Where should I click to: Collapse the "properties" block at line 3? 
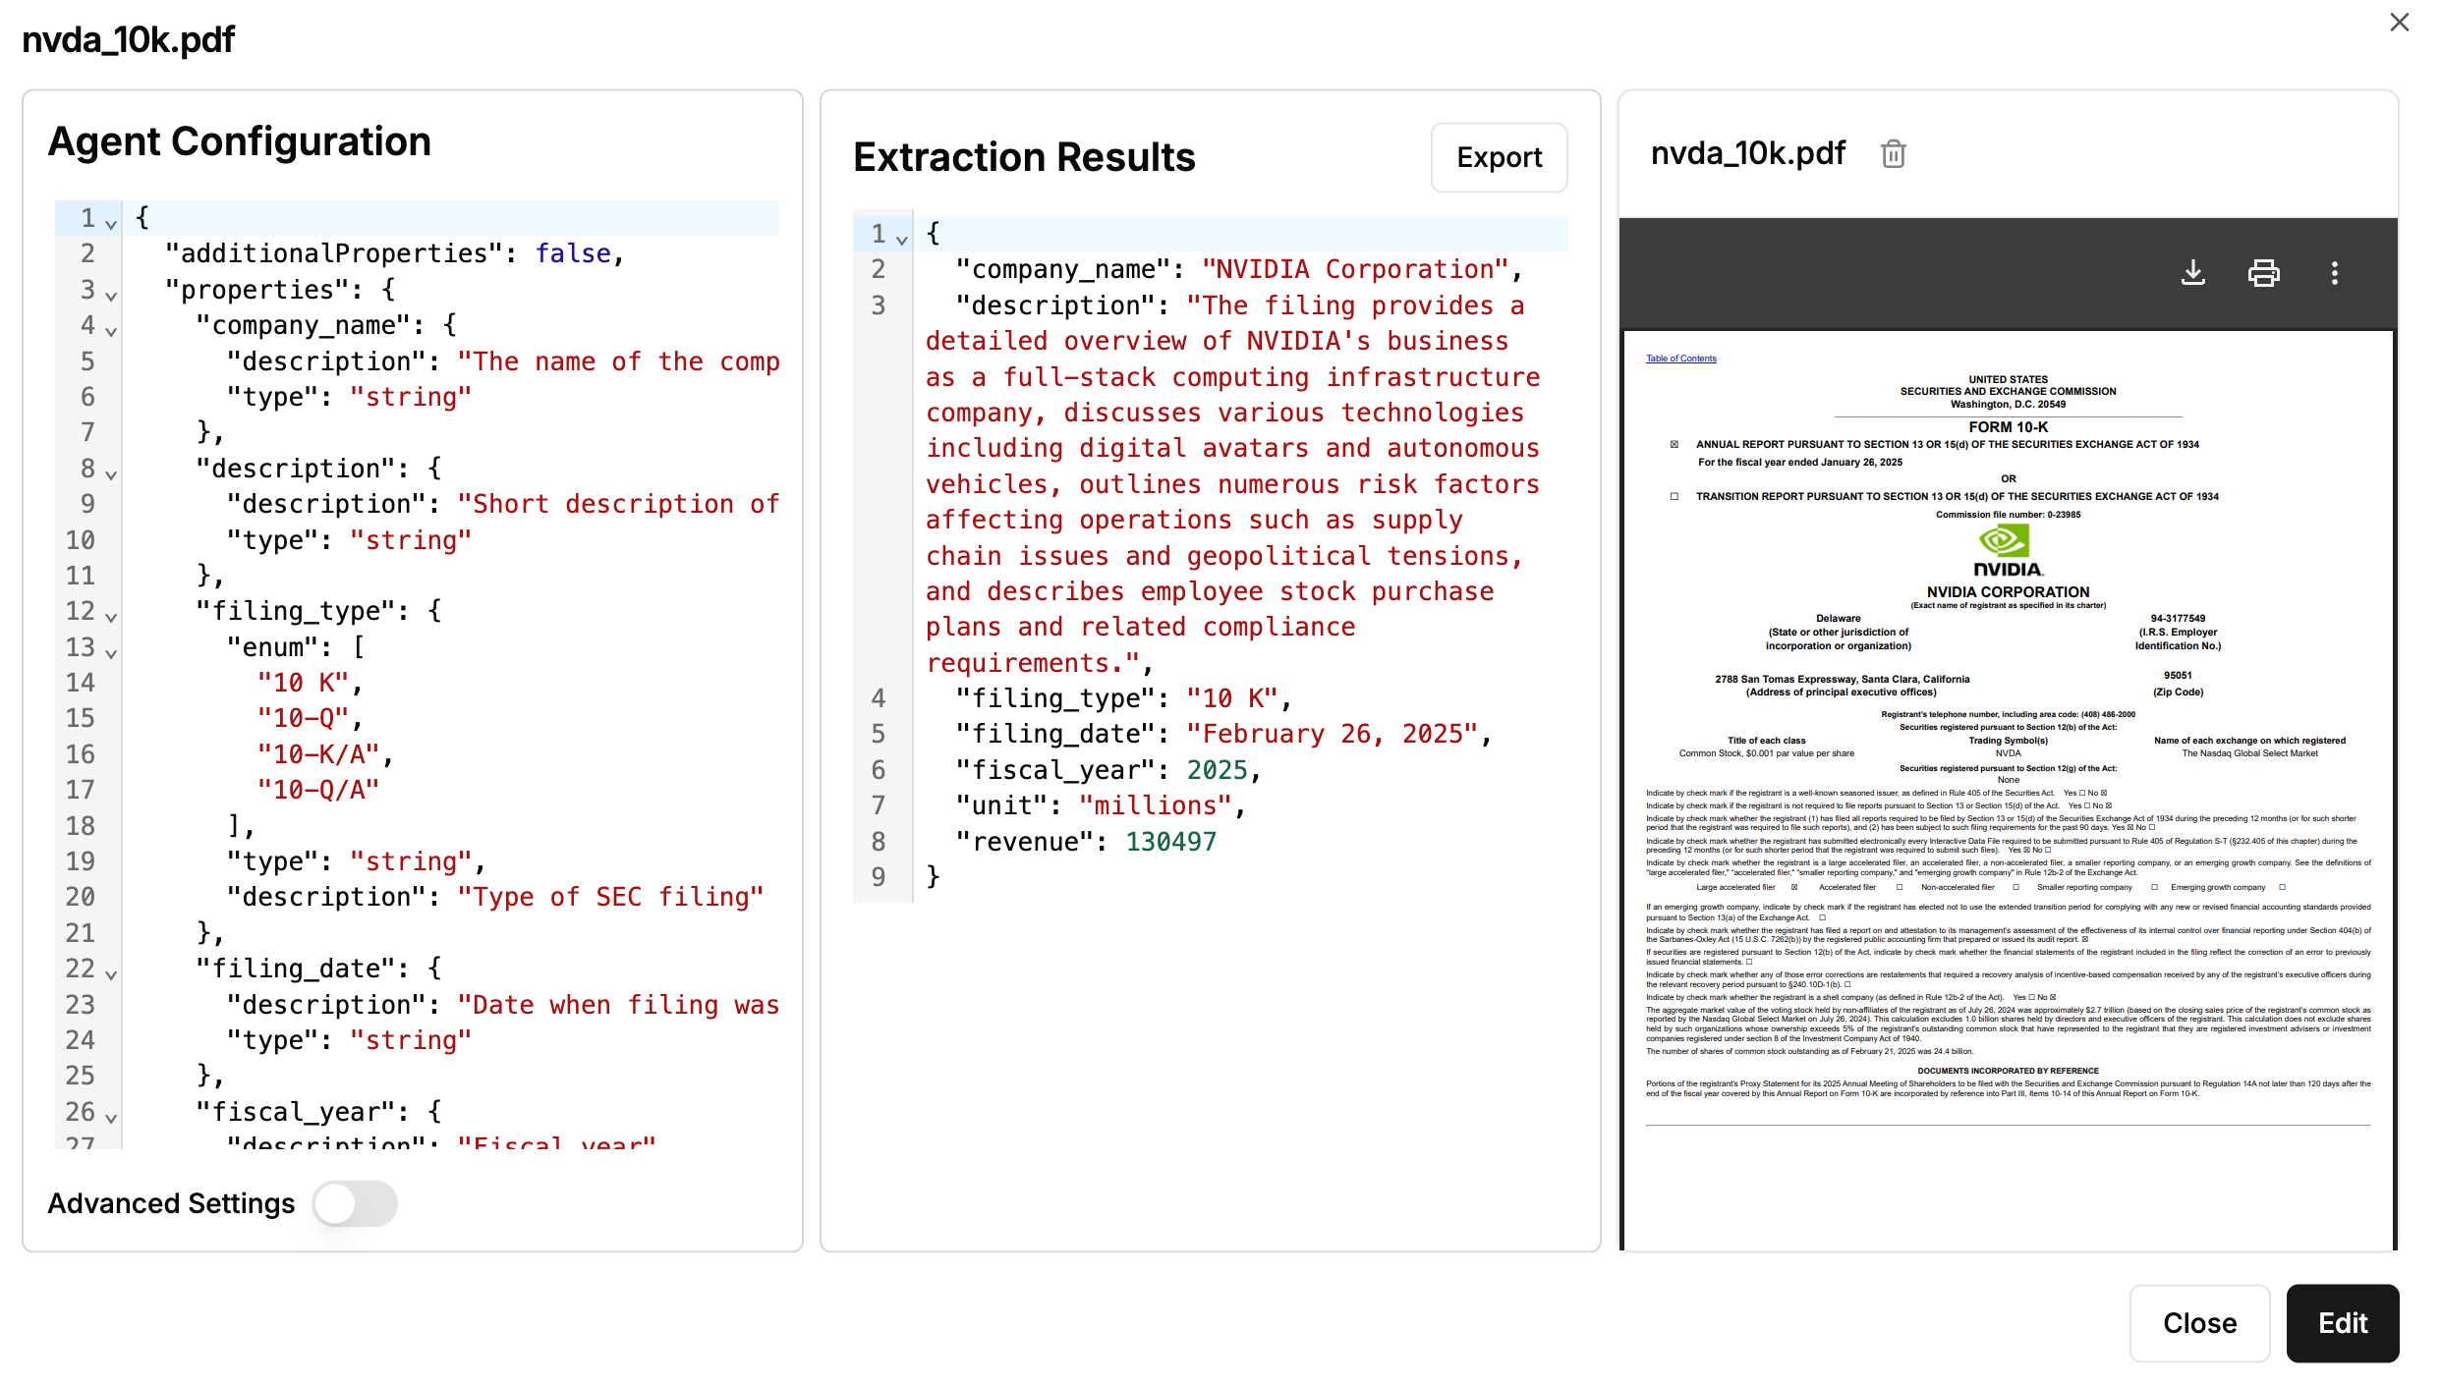click(111, 296)
